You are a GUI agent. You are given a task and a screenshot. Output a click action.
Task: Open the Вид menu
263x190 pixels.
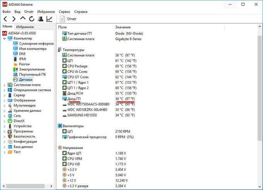tap(17, 12)
